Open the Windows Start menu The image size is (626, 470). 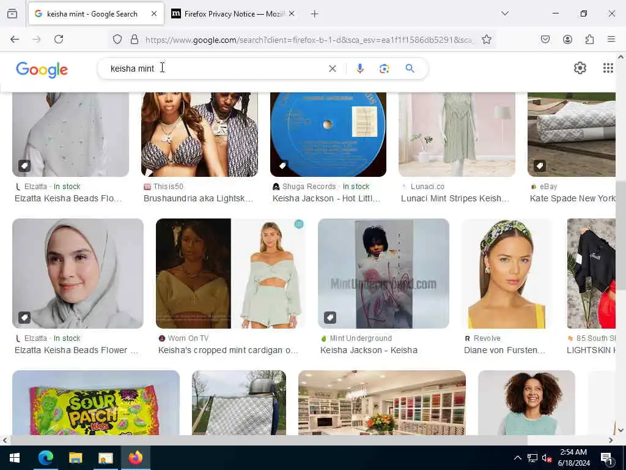pyautogui.click(x=15, y=458)
